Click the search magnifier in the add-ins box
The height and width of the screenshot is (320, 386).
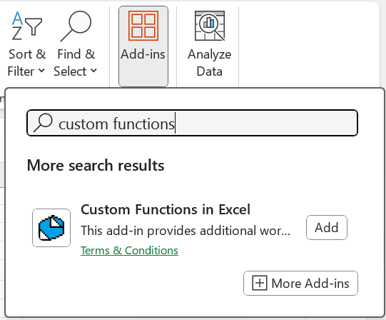(43, 123)
